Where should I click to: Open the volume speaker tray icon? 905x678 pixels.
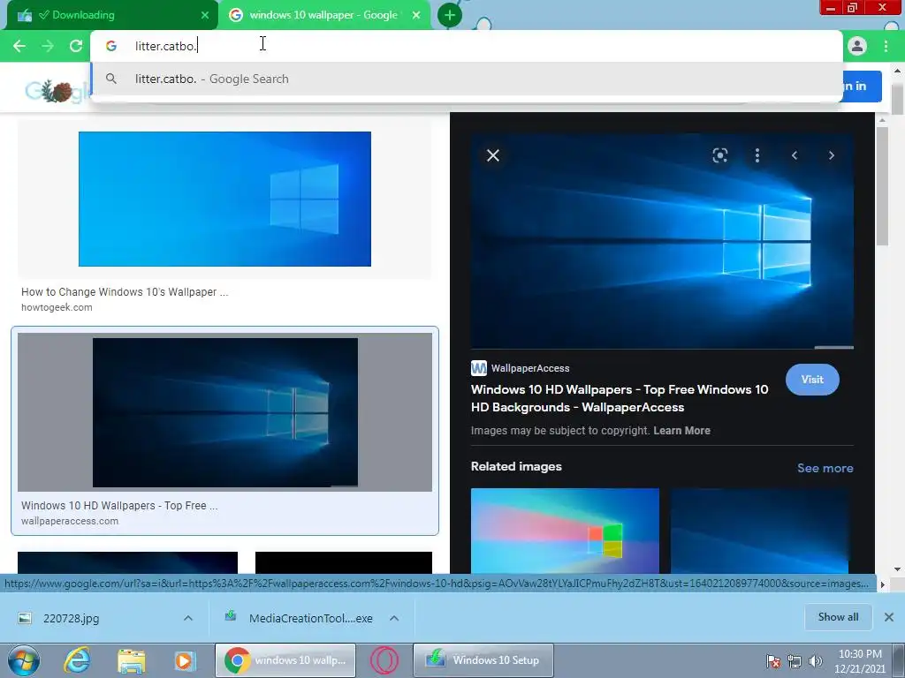[816, 661]
